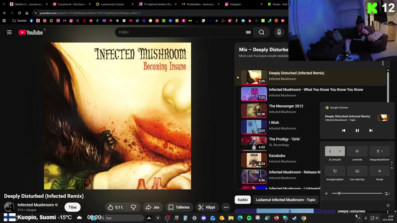Open the Mix playlist three-dot options
Image resolution: width=397 pixels, height=223 pixels.
383,63
